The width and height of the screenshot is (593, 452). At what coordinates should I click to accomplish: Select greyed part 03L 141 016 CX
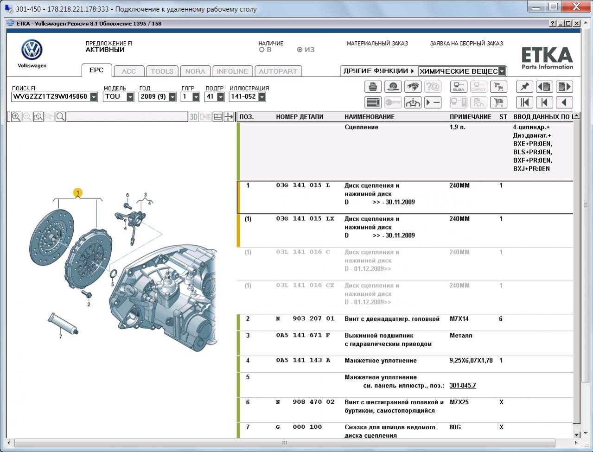[305, 286]
